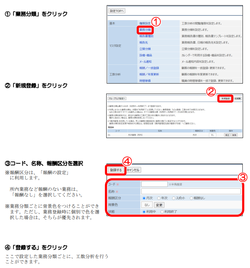Click the キャンセル button
This screenshot has width=250, height=268.
click(x=133, y=170)
